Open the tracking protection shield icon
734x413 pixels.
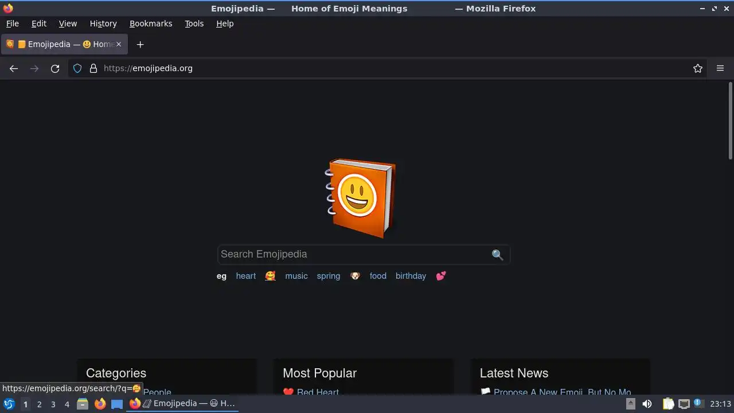77,68
